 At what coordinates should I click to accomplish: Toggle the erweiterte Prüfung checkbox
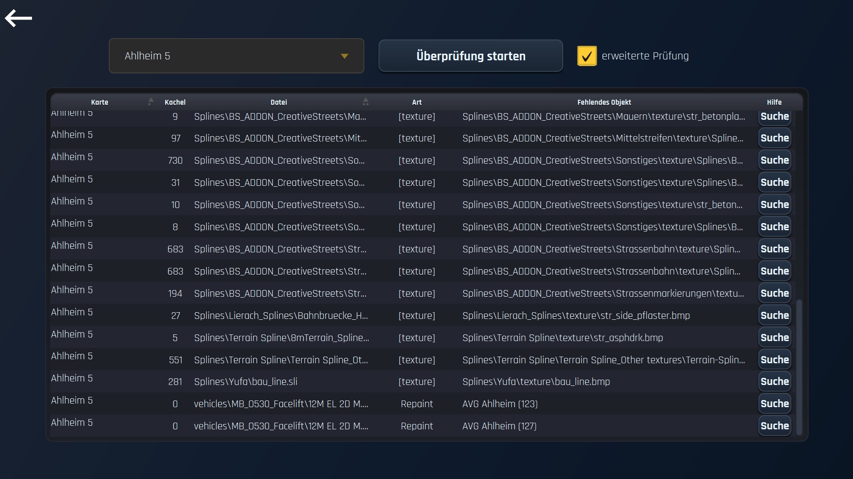click(586, 56)
